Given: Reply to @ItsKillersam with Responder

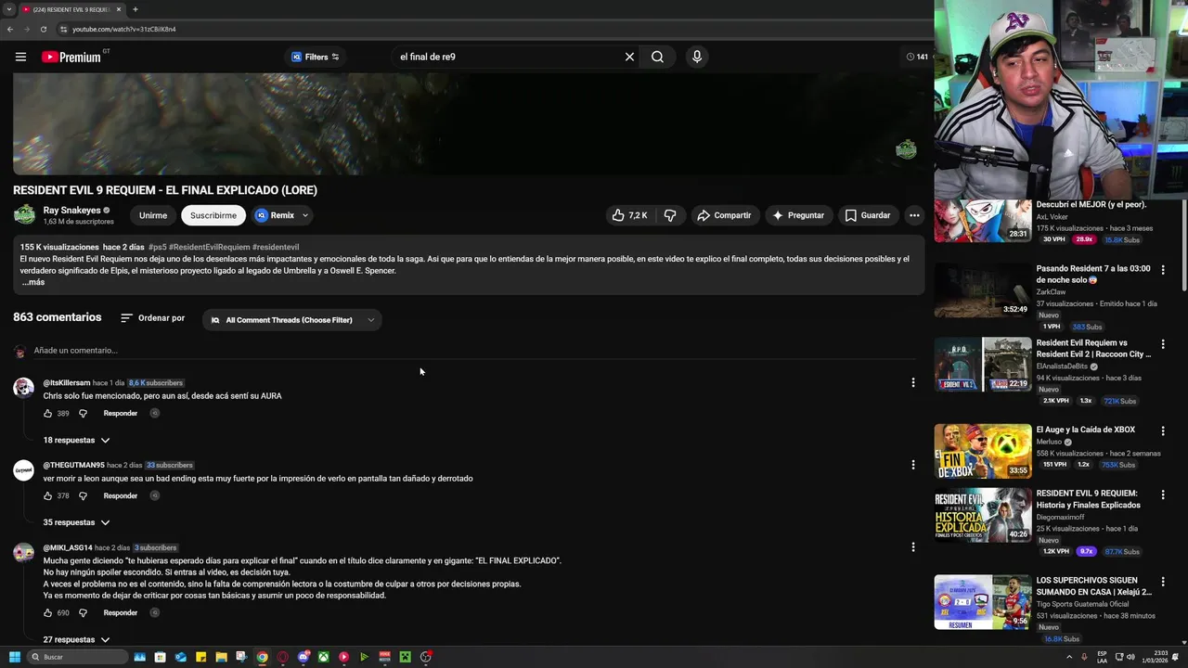Looking at the screenshot, I should [x=121, y=413].
